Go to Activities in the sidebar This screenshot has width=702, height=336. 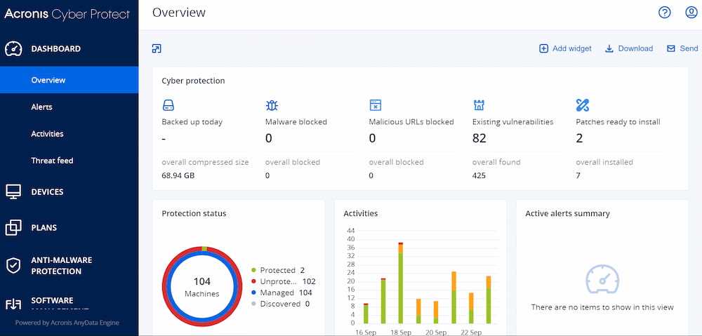point(47,133)
